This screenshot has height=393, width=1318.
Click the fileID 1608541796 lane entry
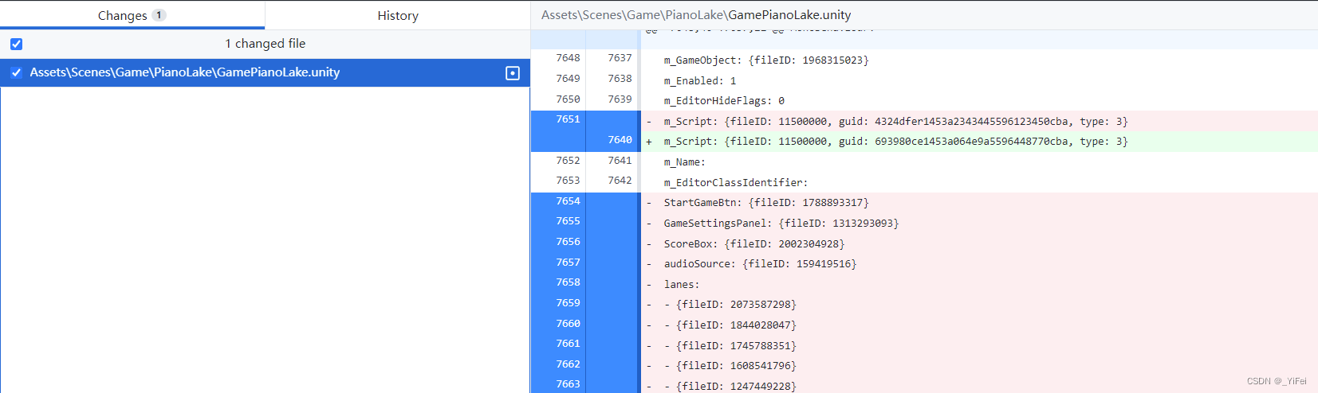[730, 366]
